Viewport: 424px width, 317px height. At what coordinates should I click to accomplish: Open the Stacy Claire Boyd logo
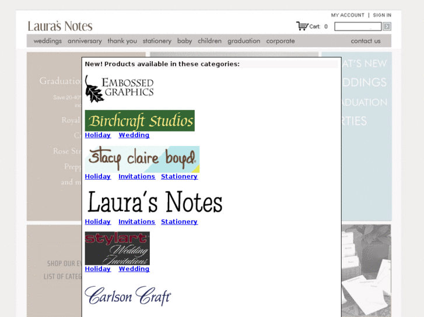click(142, 159)
